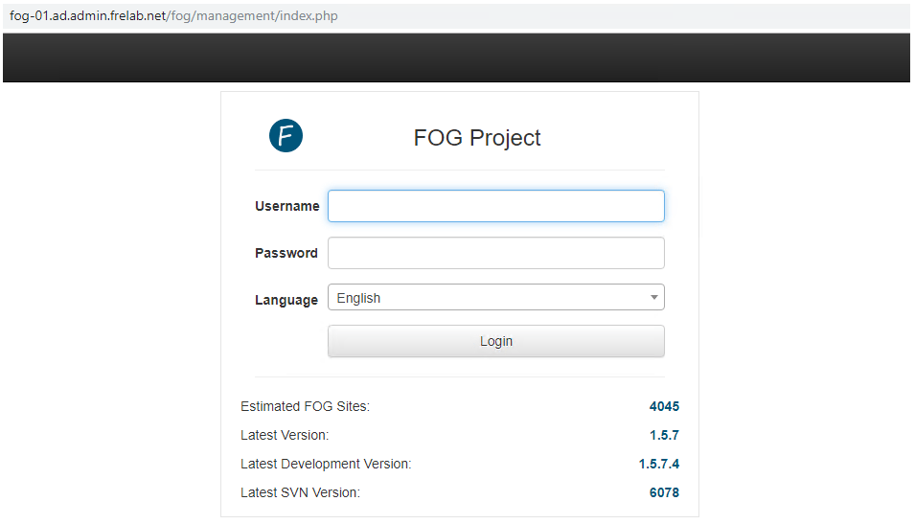915x524 pixels.
Task: Click into the Password field
Action: [496, 253]
